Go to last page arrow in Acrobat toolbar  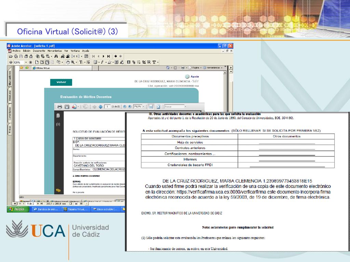pos(108,56)
